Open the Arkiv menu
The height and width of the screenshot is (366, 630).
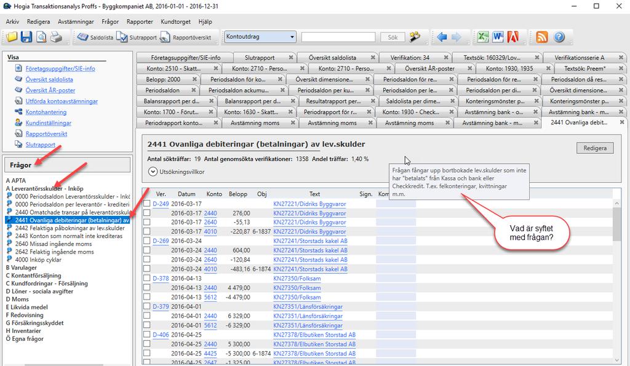(12, 22)
